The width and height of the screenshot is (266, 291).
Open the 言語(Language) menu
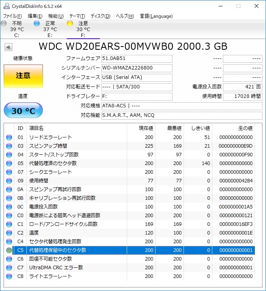156,16
